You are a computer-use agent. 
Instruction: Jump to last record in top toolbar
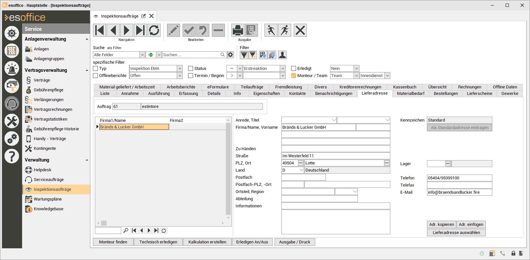[140, 30]
